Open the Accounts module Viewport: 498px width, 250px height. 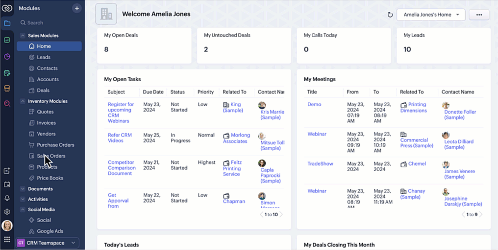pos(49,80)
